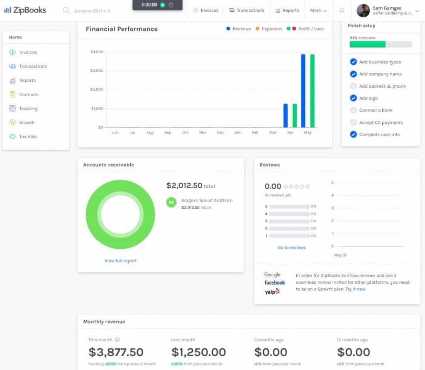
Task: Click the Contacts sidebar icon
Action: click(12, 95)
